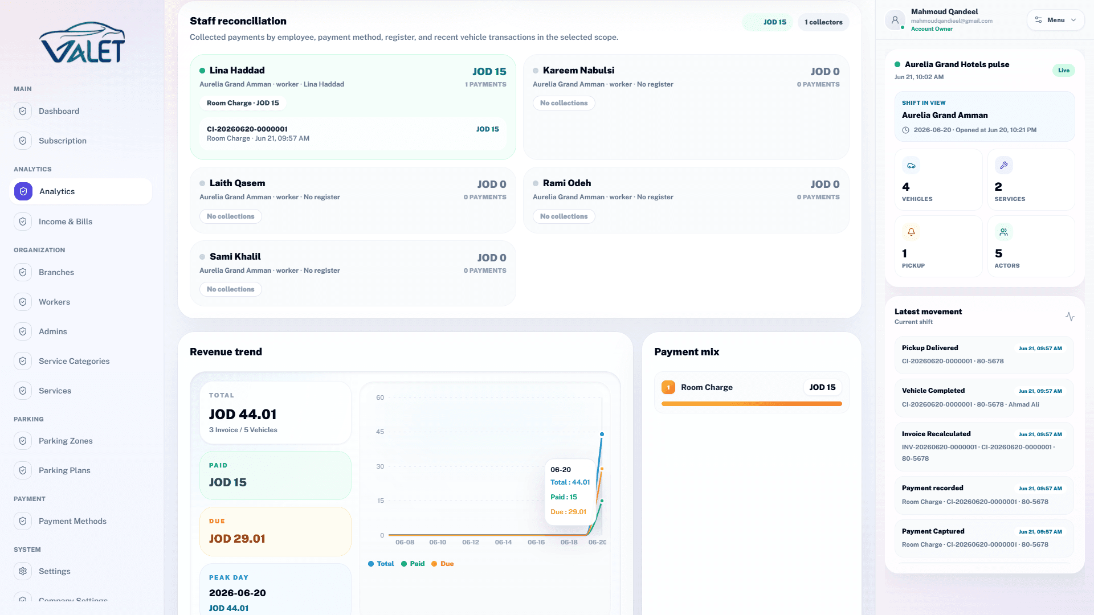Click the Payment Methods shield icon
The height and width of the screenshot is (615, 1094).
(23, 521)
